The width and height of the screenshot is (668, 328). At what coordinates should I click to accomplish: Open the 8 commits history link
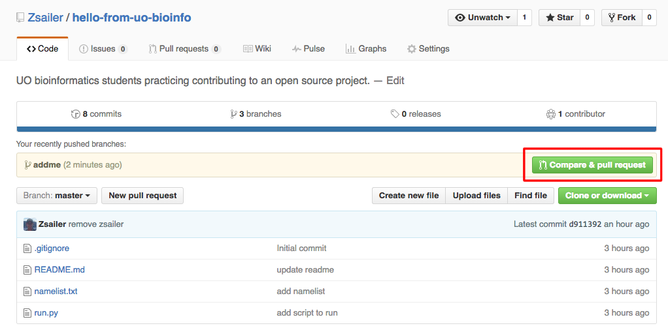(96, 114)
